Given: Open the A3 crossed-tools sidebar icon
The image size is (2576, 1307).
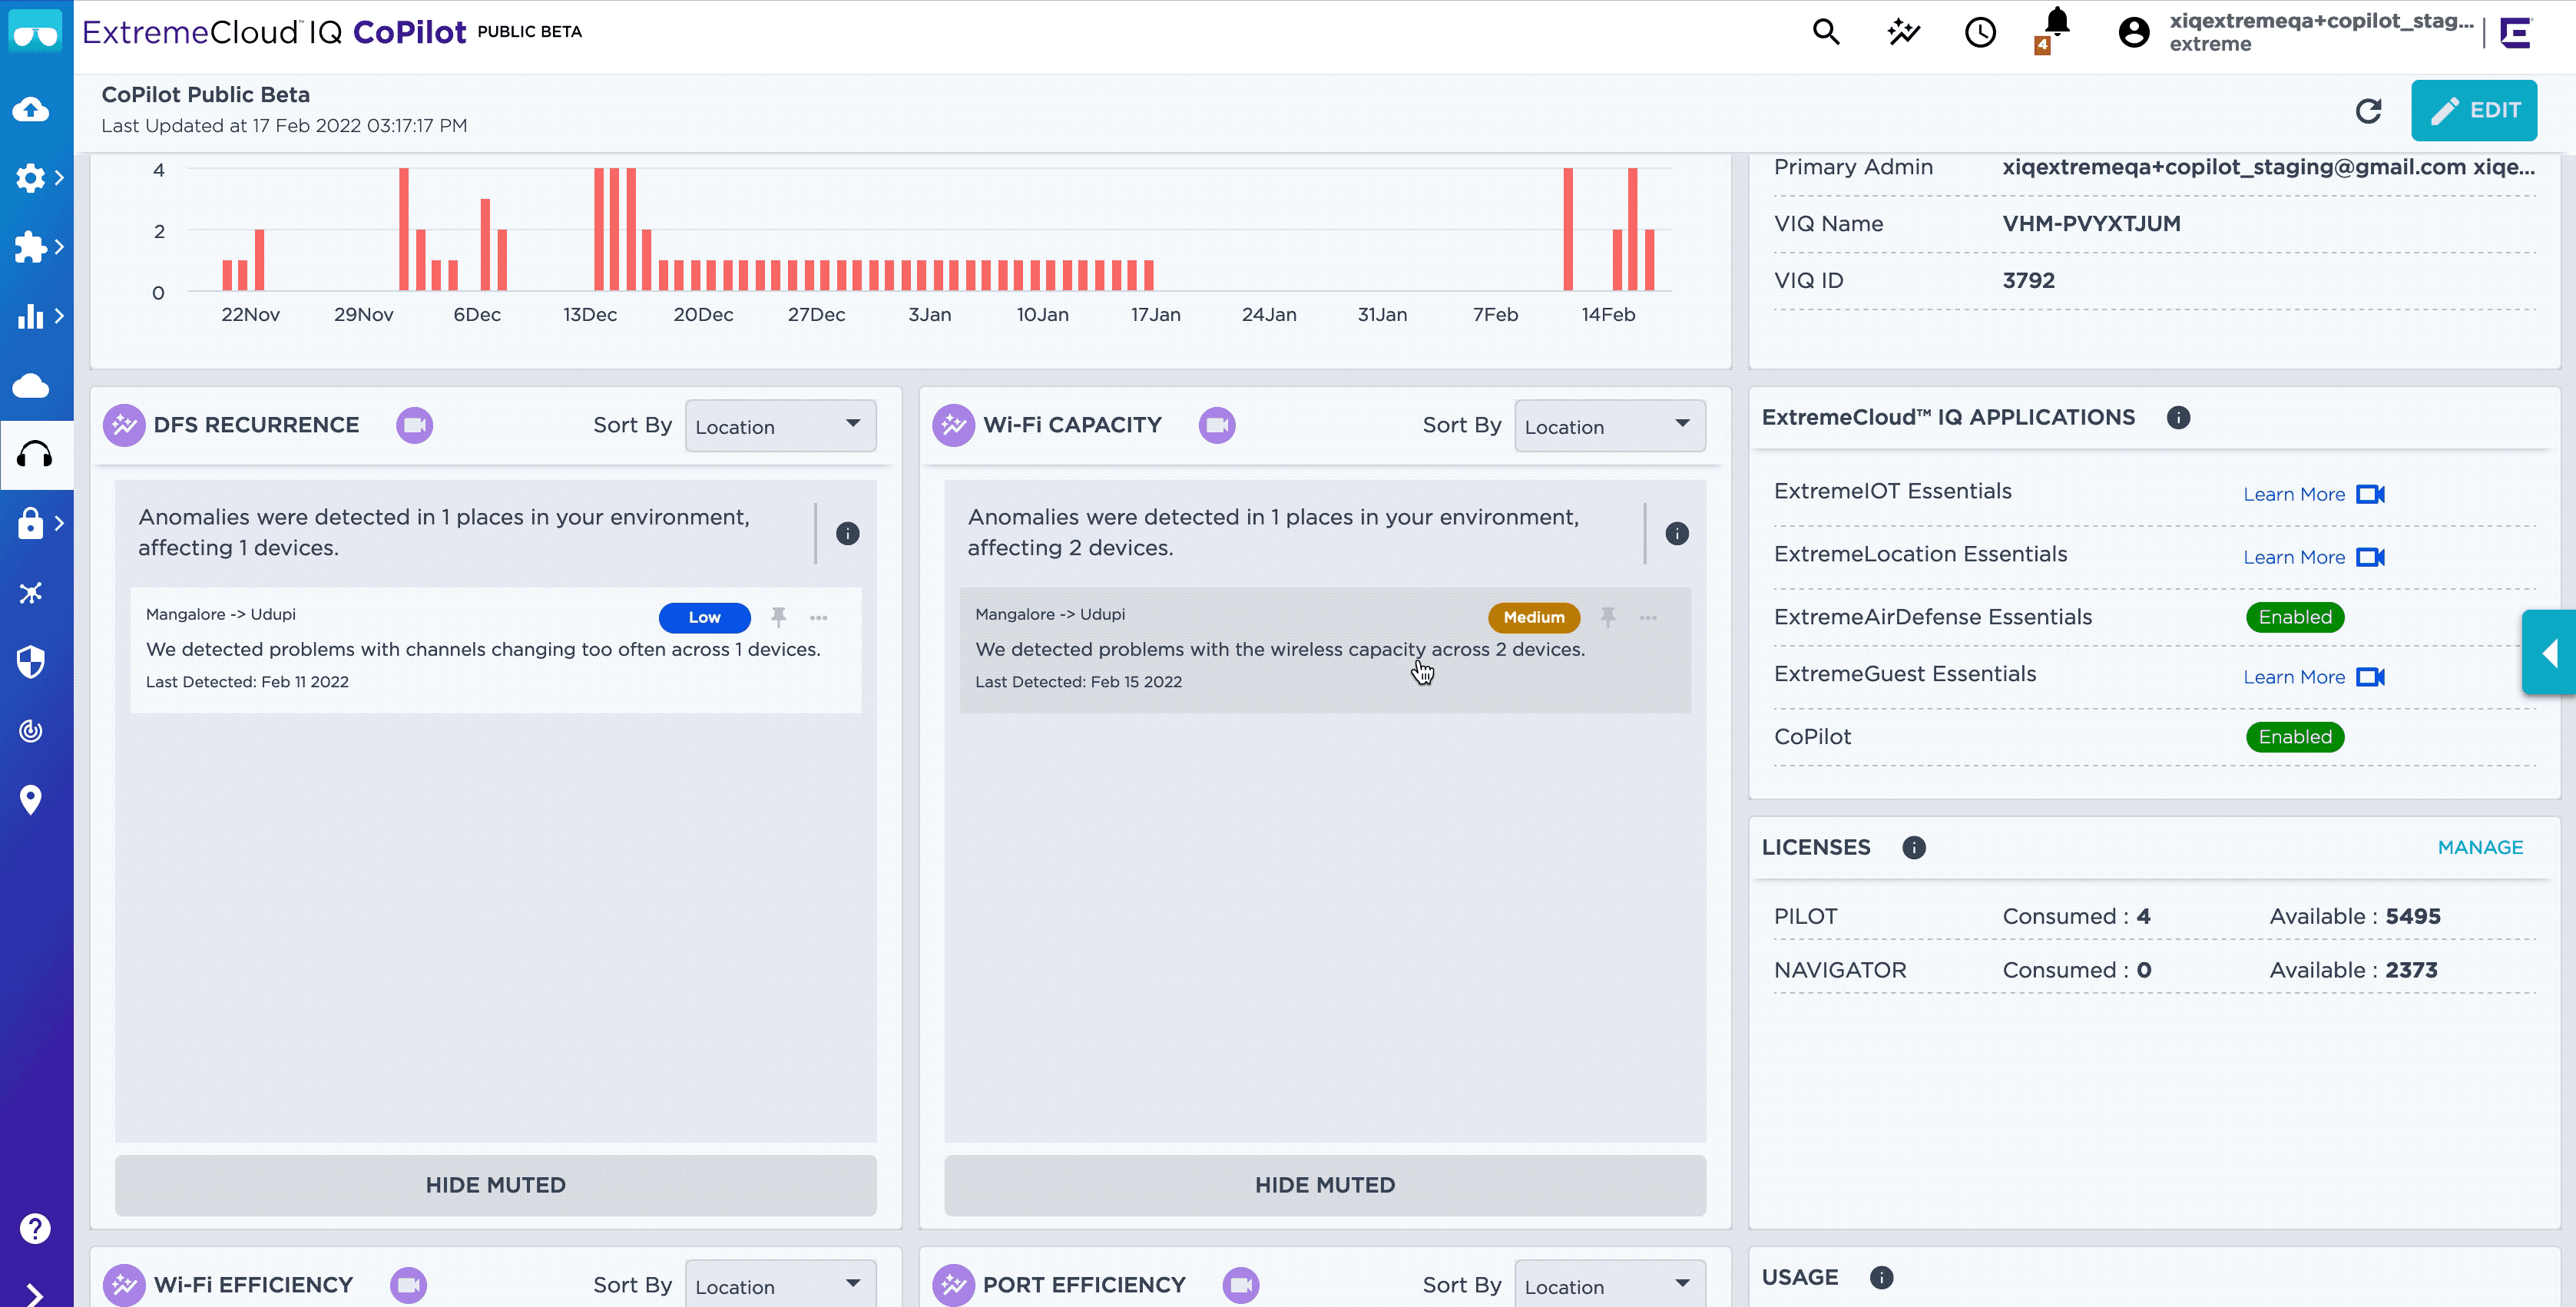Looking at the screenshot, I should (31, 593).
